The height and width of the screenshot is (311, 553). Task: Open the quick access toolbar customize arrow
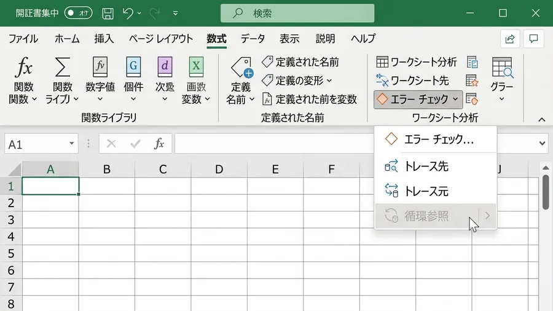175,14
